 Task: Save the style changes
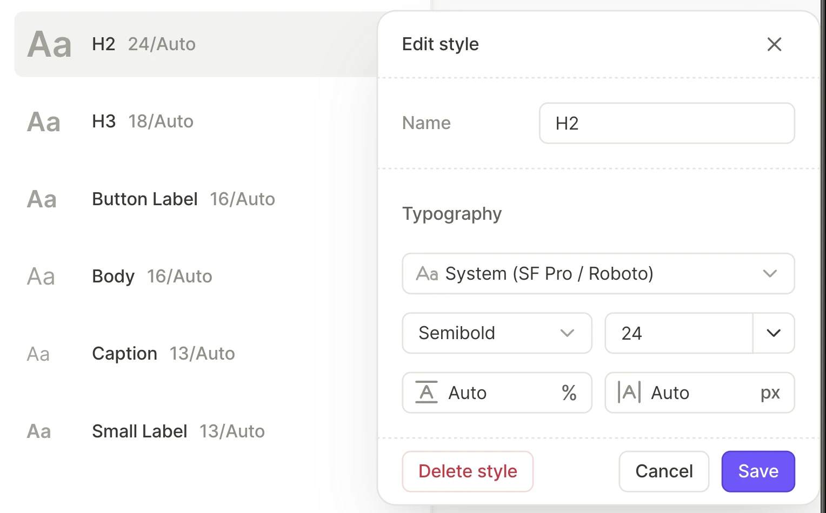pyautogui.click(x=758, y=471)
